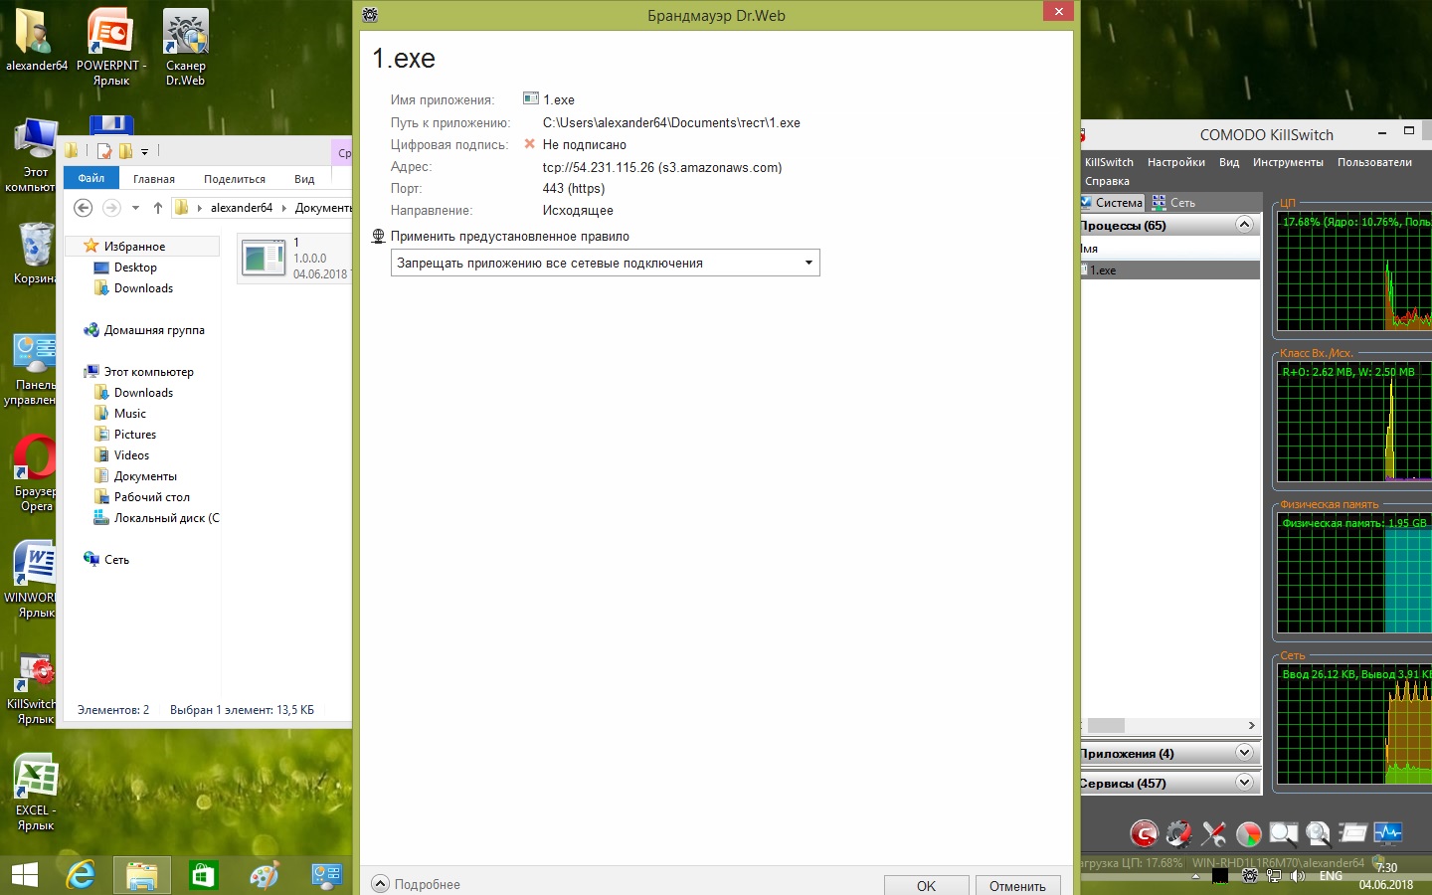Open Explorer quick access toolbar dropdown arrow
This screenshot has width=1432, height=895.
click(144, 151)
